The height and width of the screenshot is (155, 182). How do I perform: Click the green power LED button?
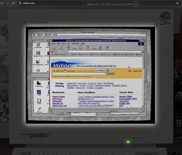(128, 142)
